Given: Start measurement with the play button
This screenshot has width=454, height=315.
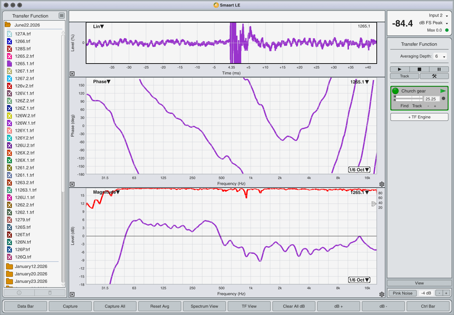Looking at the screenshot, I should tap(399, 69).
